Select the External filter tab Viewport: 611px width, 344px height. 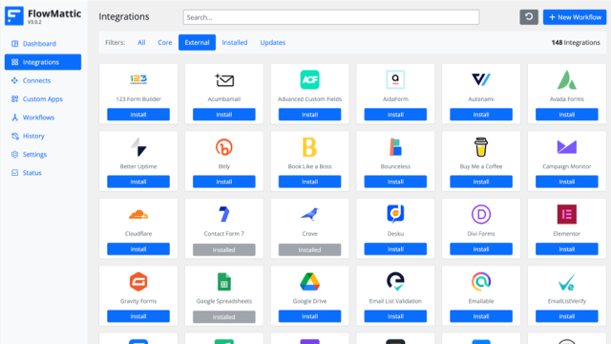tap(198, 42)
